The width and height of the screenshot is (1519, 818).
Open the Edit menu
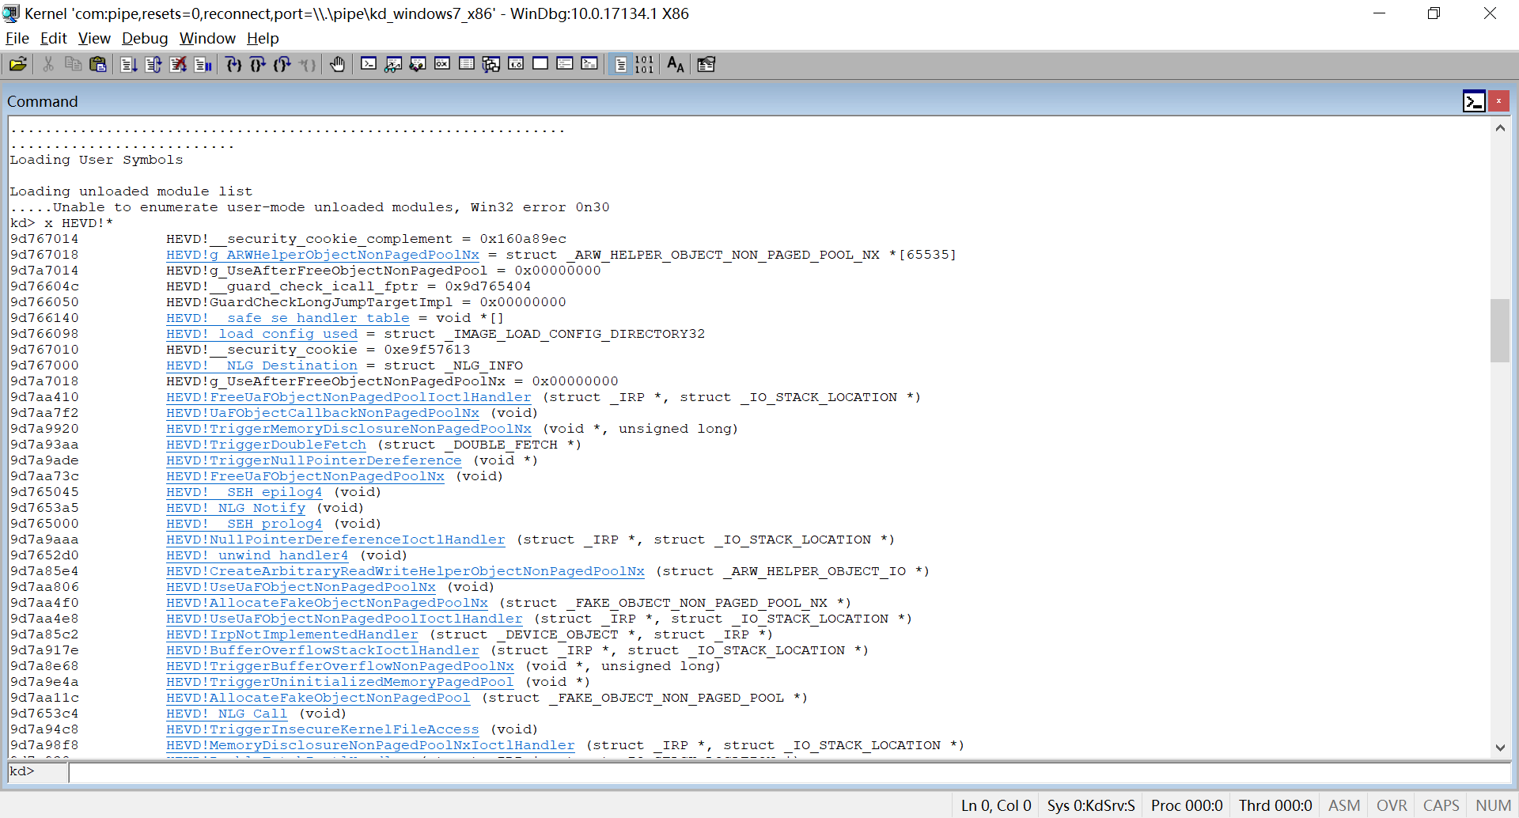click(54, 38)
